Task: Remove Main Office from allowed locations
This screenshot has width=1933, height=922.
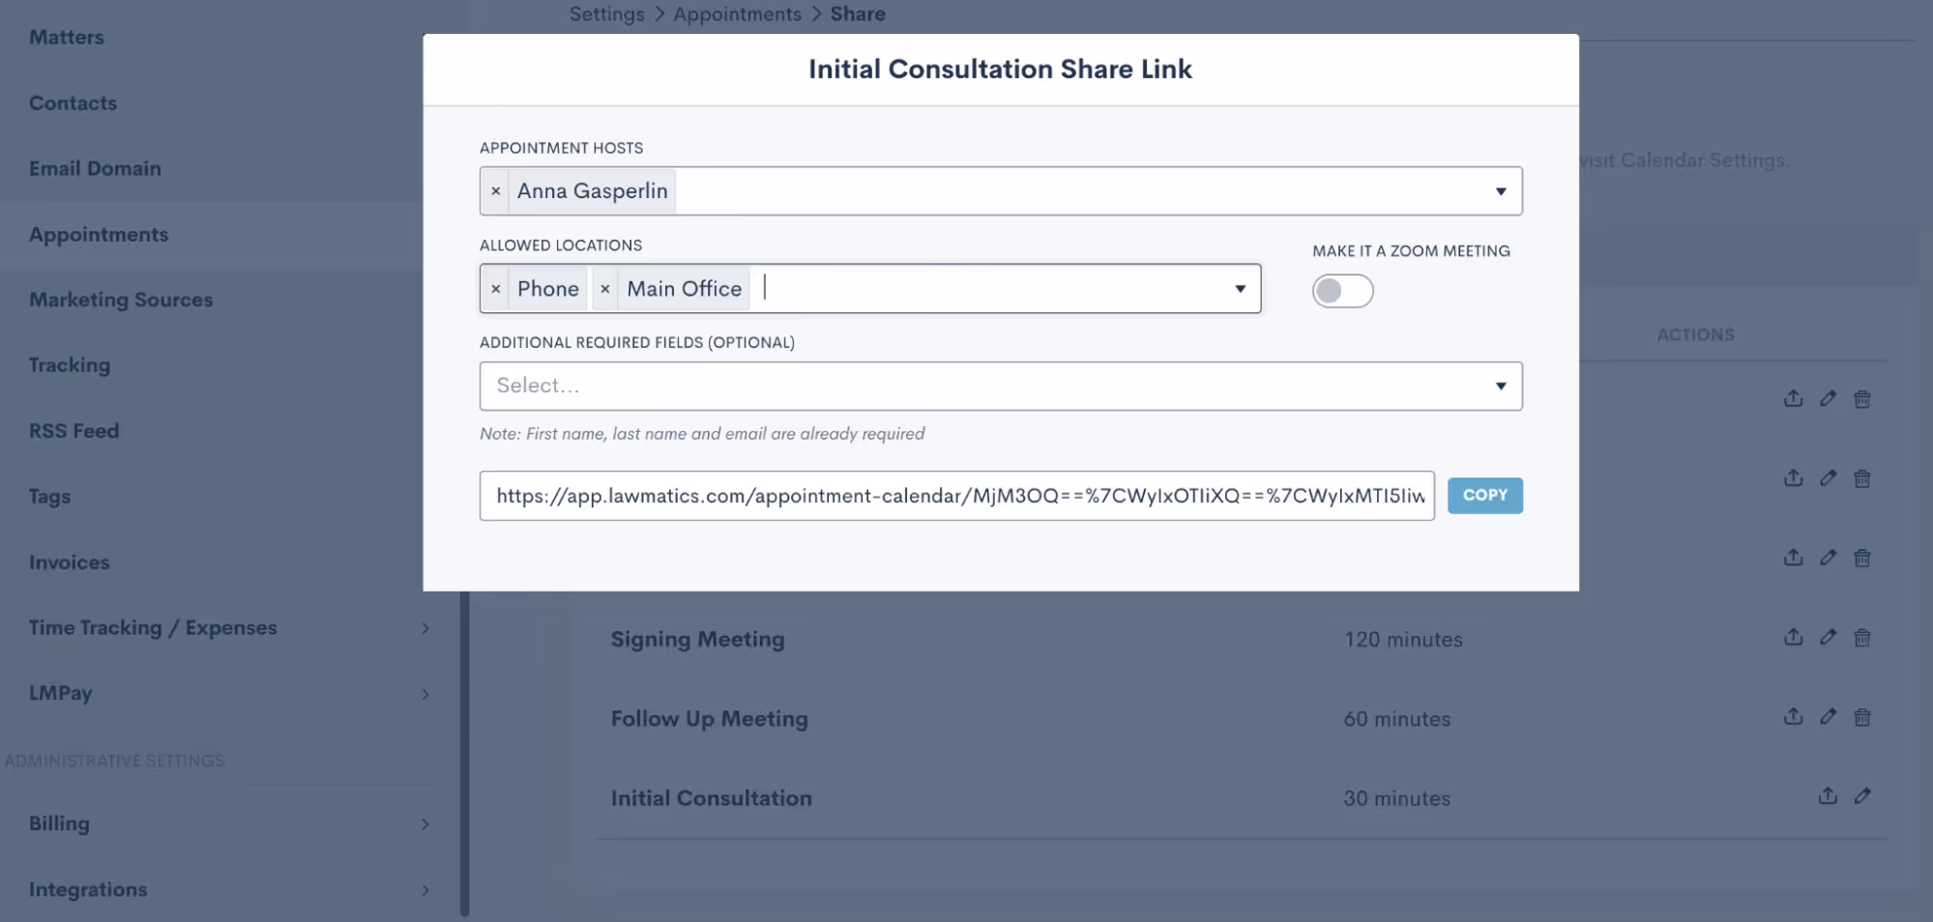Action: pyautogui.click(x=605, y=289)
